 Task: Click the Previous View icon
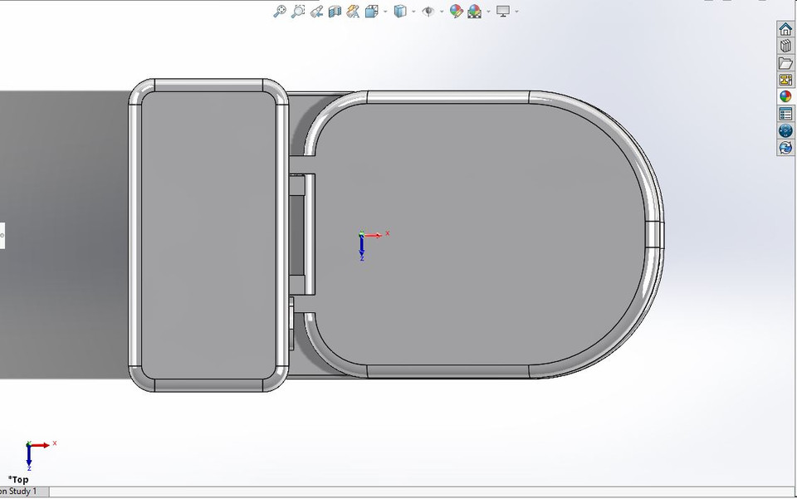[x=316, y=11]
